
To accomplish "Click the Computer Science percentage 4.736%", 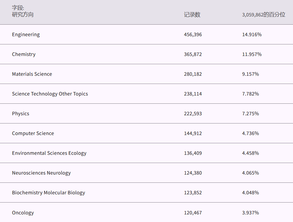I will [x=250, y=133].
